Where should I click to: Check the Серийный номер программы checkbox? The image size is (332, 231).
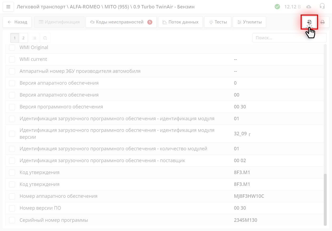click(12, 220)
